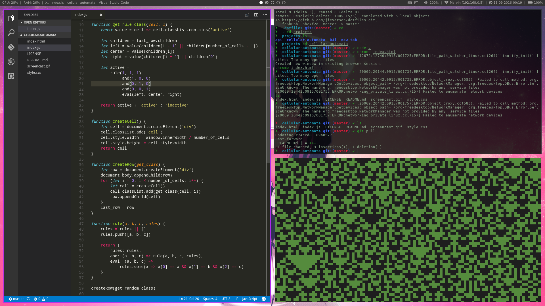Click sync changes icon in status bar
Screen dimensions: 545x306
point(28,299)
